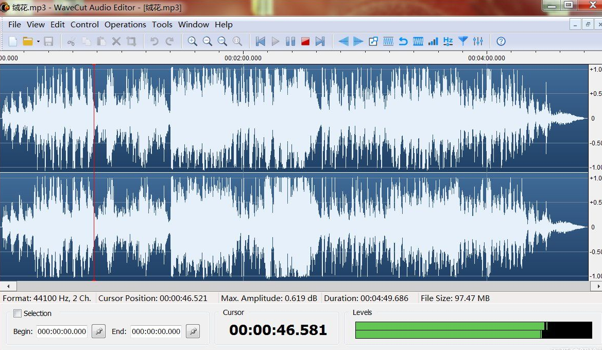
Task: Pin the Begin position button
Action: tap(99, 331)
